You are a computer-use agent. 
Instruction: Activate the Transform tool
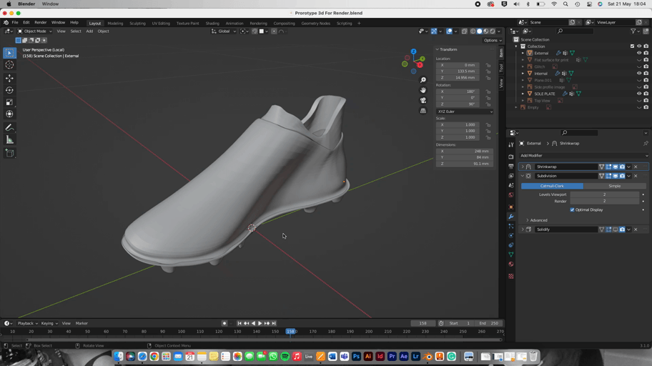click(x=9, y=114)
